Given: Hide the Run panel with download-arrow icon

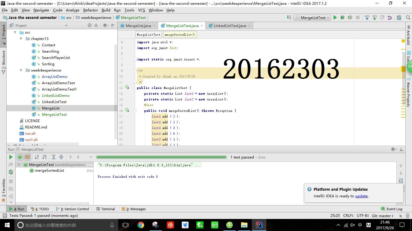Looking at the screenshot, I should pyautogui.click(x=401, y=149).
